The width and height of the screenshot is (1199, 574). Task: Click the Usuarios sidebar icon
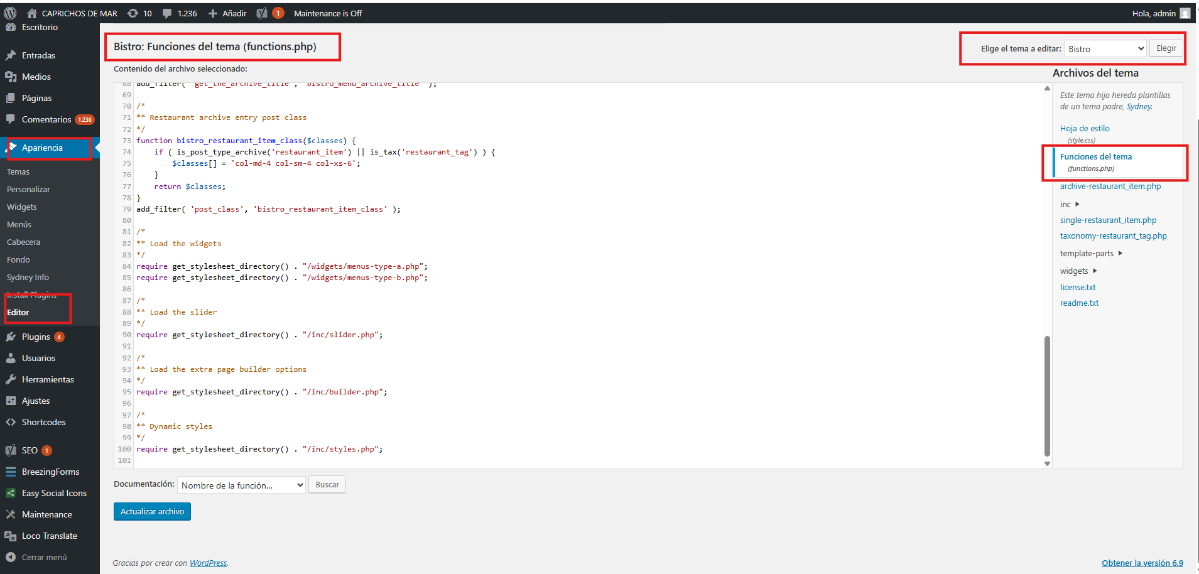tap(11, 358)
